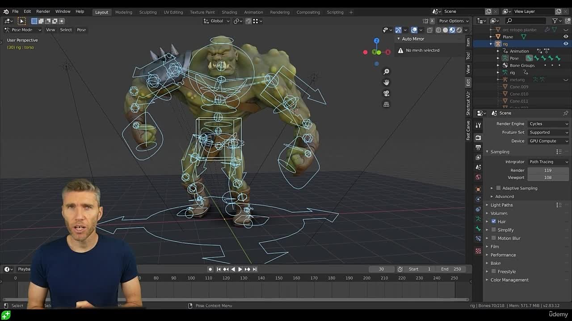Set the Viewport sampling value field
The width and height of the screenshot is (572, 321).
548,177
